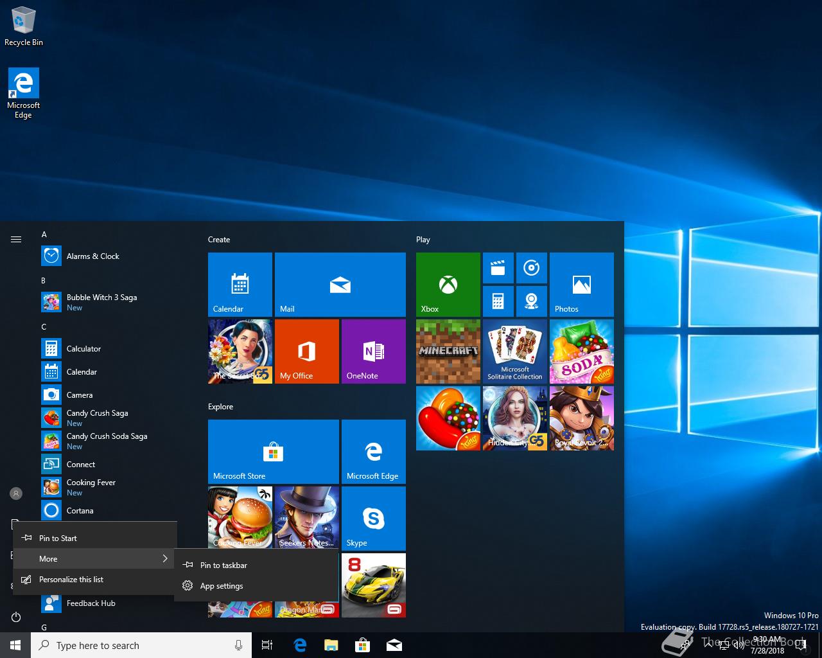The width and height of the screenshot is (822, 658).
Task: Open Task View on the taskbar
Action: point(267,645)
